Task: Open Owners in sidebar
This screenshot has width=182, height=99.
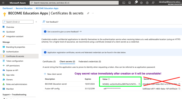Action: 10,80
